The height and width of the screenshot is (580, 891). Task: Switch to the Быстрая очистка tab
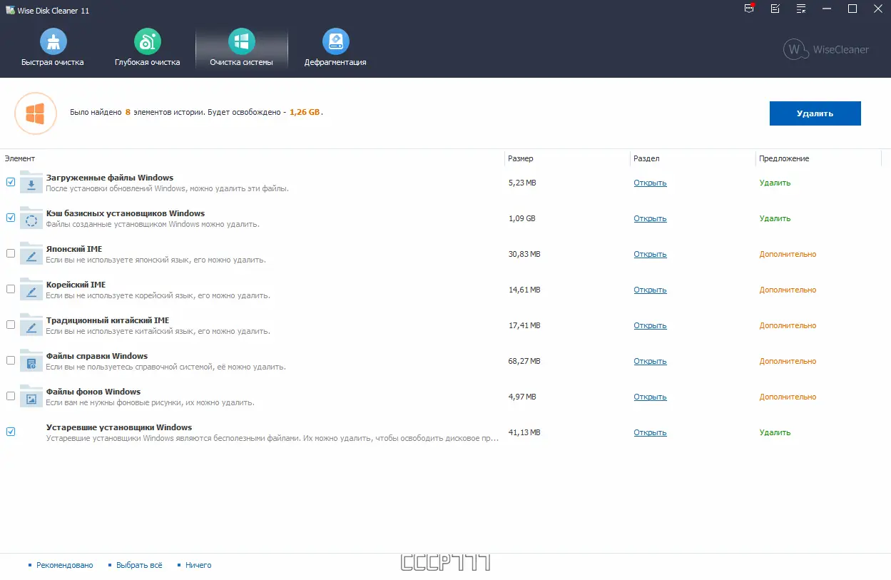click(53, 49)
